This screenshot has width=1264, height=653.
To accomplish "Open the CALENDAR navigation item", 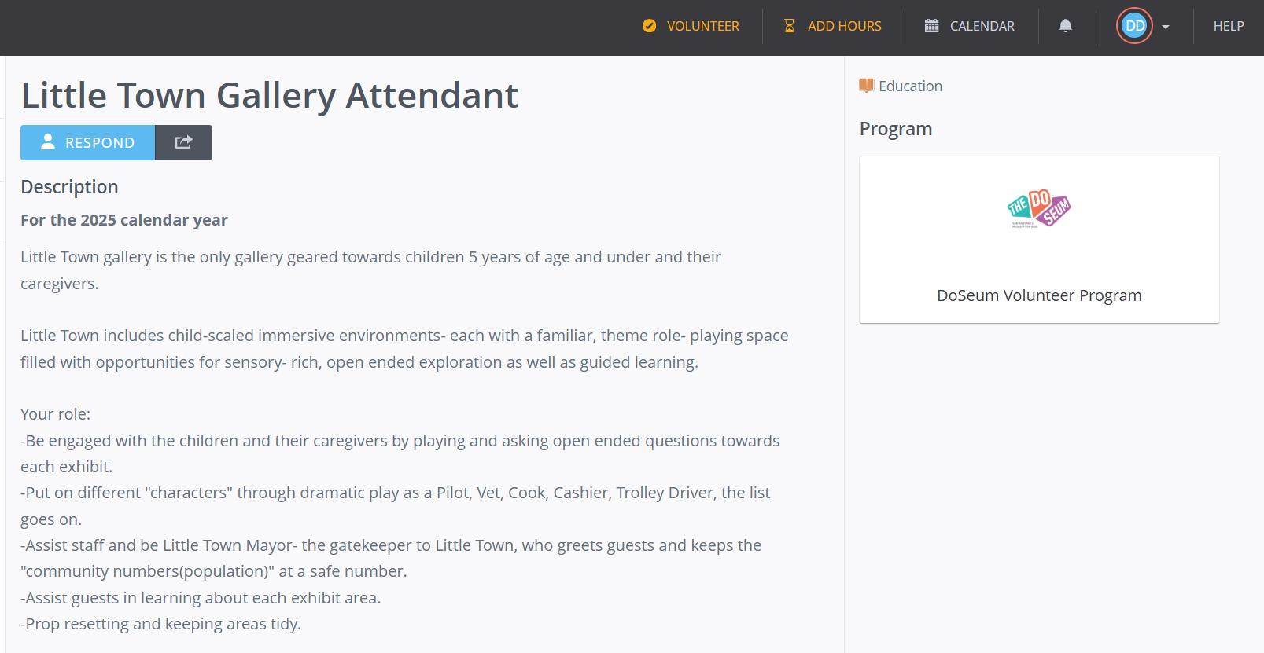I will click(982, 26).
